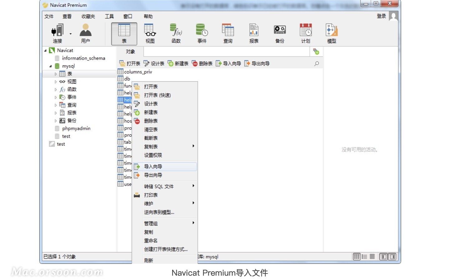The width and height of the screenshot is (461, 280).
Task: Choose 导入向导 in the context menu
Action: click(165, 167)
